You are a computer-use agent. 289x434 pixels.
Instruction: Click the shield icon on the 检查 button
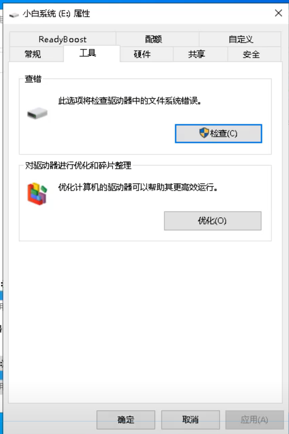[x=204, y=133]
